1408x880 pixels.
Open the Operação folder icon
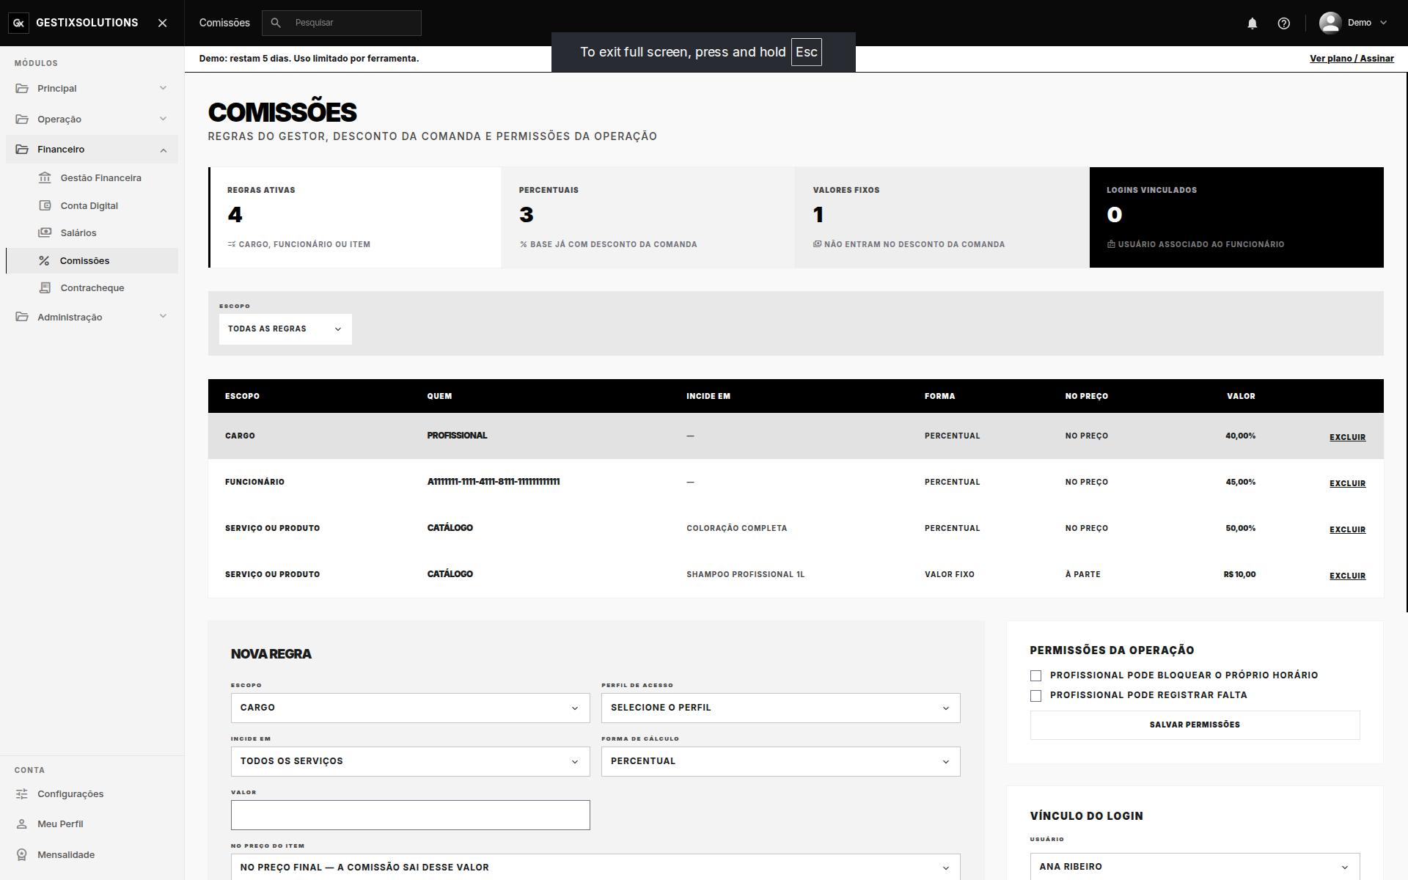pyautogui.click(x=22, y=119)
